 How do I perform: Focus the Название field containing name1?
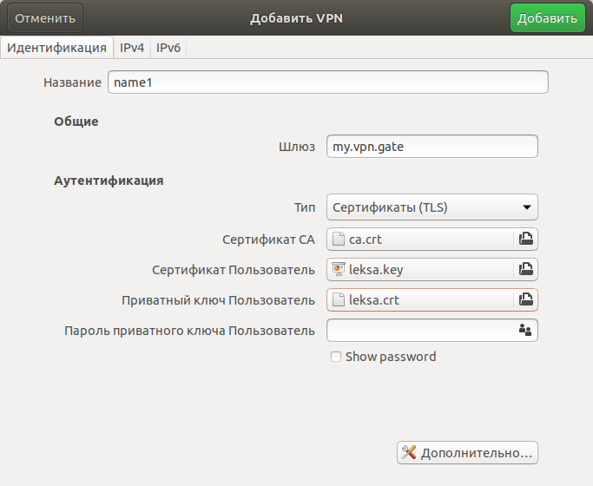click(x=327, y=82)
